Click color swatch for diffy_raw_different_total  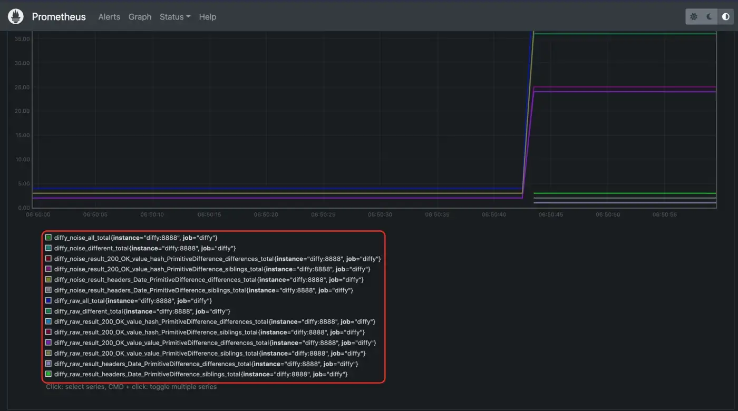click(48, 311)
